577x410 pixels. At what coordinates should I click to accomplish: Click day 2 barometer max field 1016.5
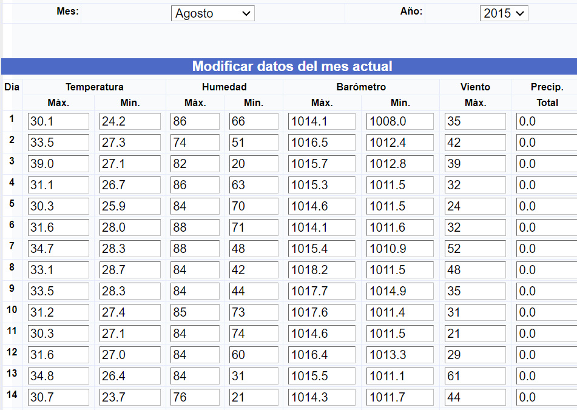[322, 143]
